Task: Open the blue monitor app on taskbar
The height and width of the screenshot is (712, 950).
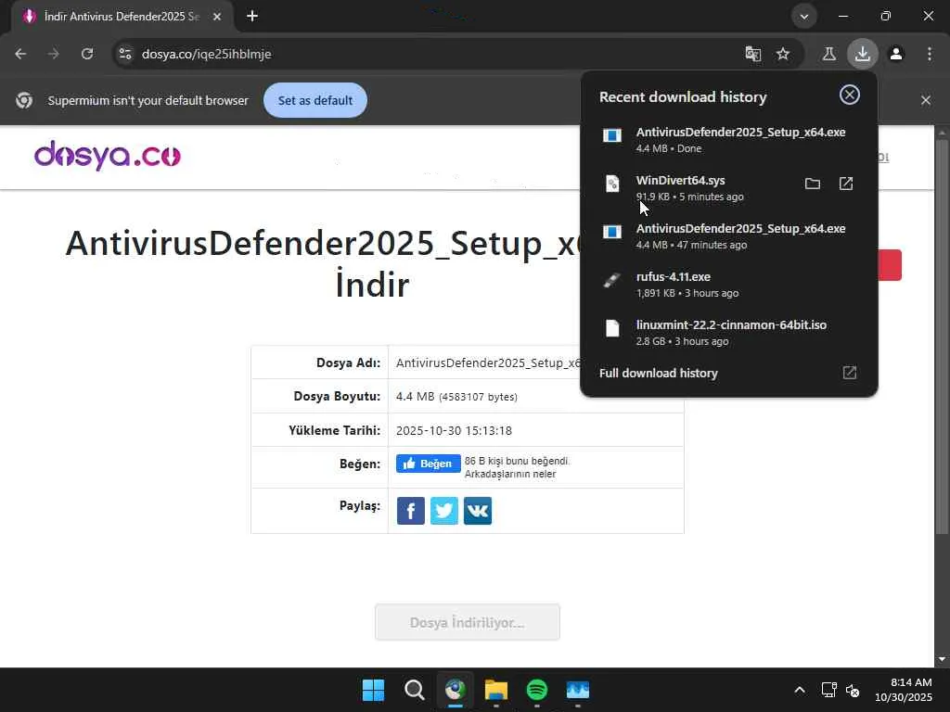Action: pyautogui.click(x=578, y=690)
